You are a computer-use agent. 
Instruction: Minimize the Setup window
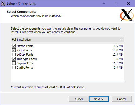click(104, 4)
